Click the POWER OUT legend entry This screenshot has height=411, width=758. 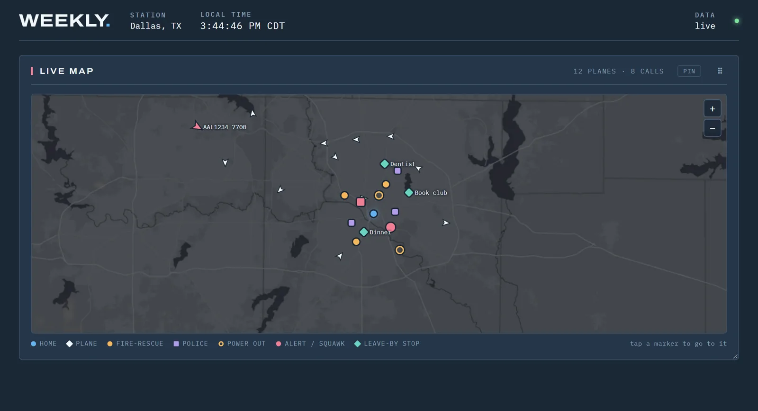pyautogui.click(x=242, y=344)
